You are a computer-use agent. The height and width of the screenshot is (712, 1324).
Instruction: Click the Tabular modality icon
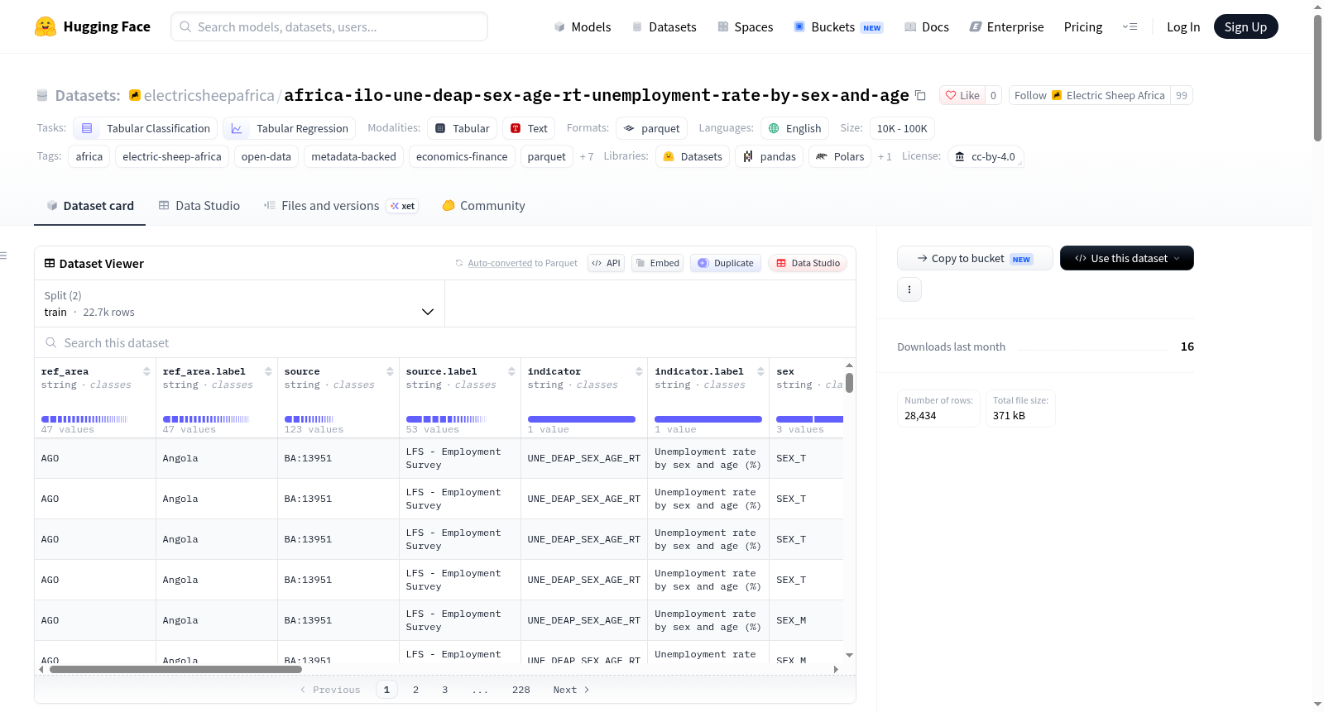point(440,128)
